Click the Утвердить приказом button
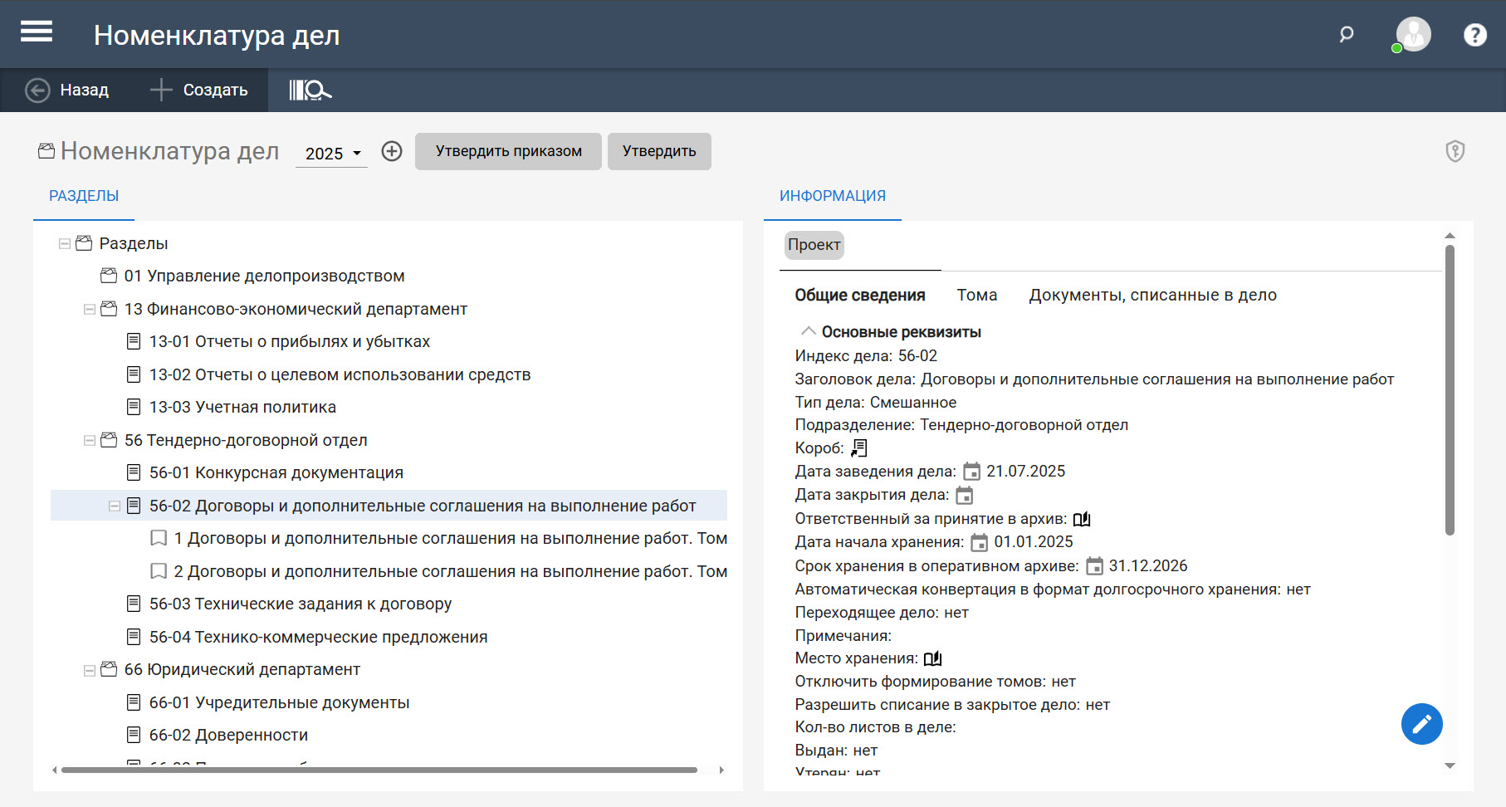Image resolution: width=1506 pixels, height=807 pixels. tap(508, 151)
